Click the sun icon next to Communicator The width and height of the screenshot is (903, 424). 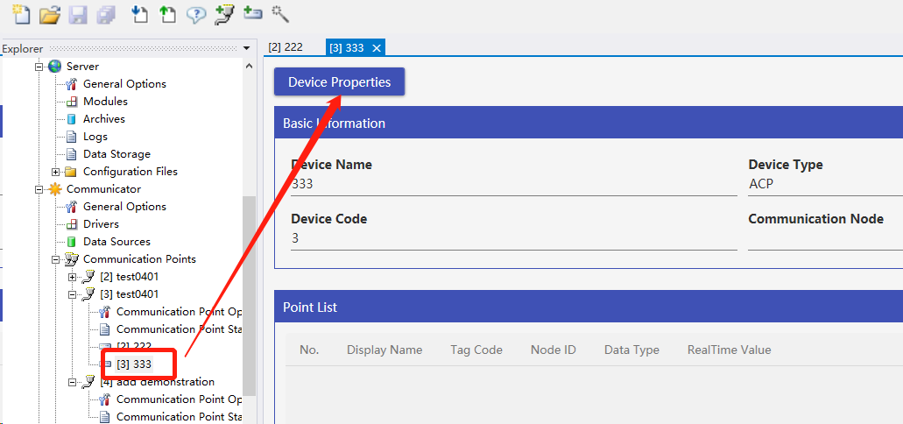54,189
